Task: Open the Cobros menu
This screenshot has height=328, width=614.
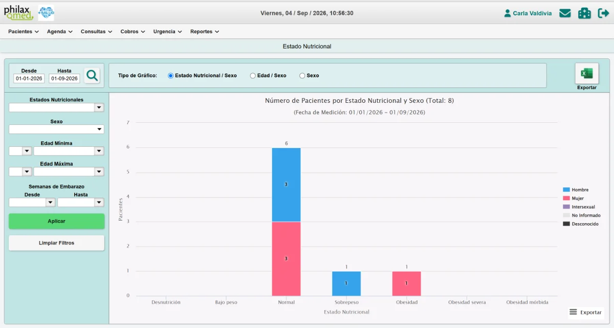Action: 133,32
